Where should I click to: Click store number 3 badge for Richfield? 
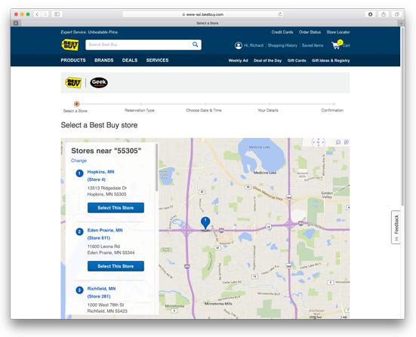[x=79, y=290]
